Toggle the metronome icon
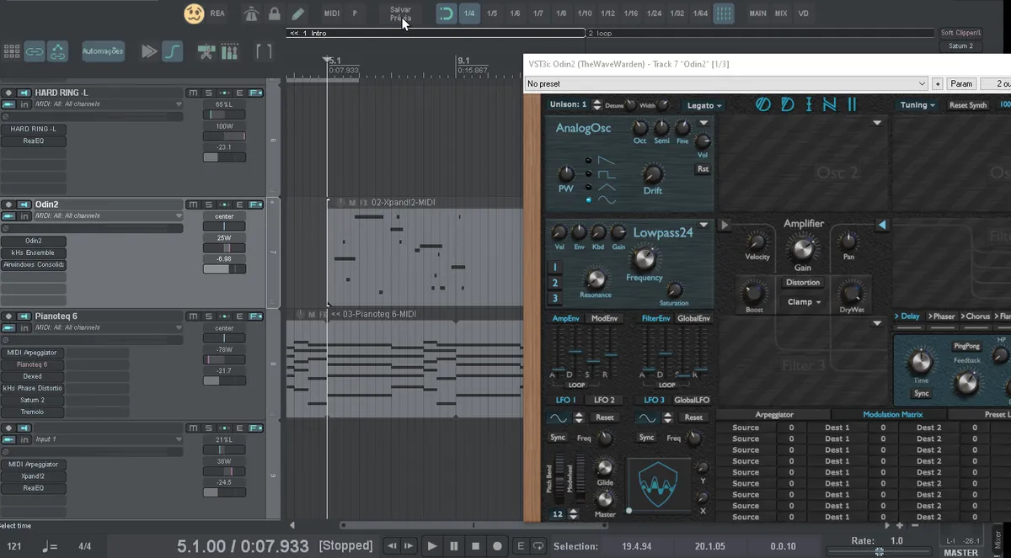 tap(251, 13)
